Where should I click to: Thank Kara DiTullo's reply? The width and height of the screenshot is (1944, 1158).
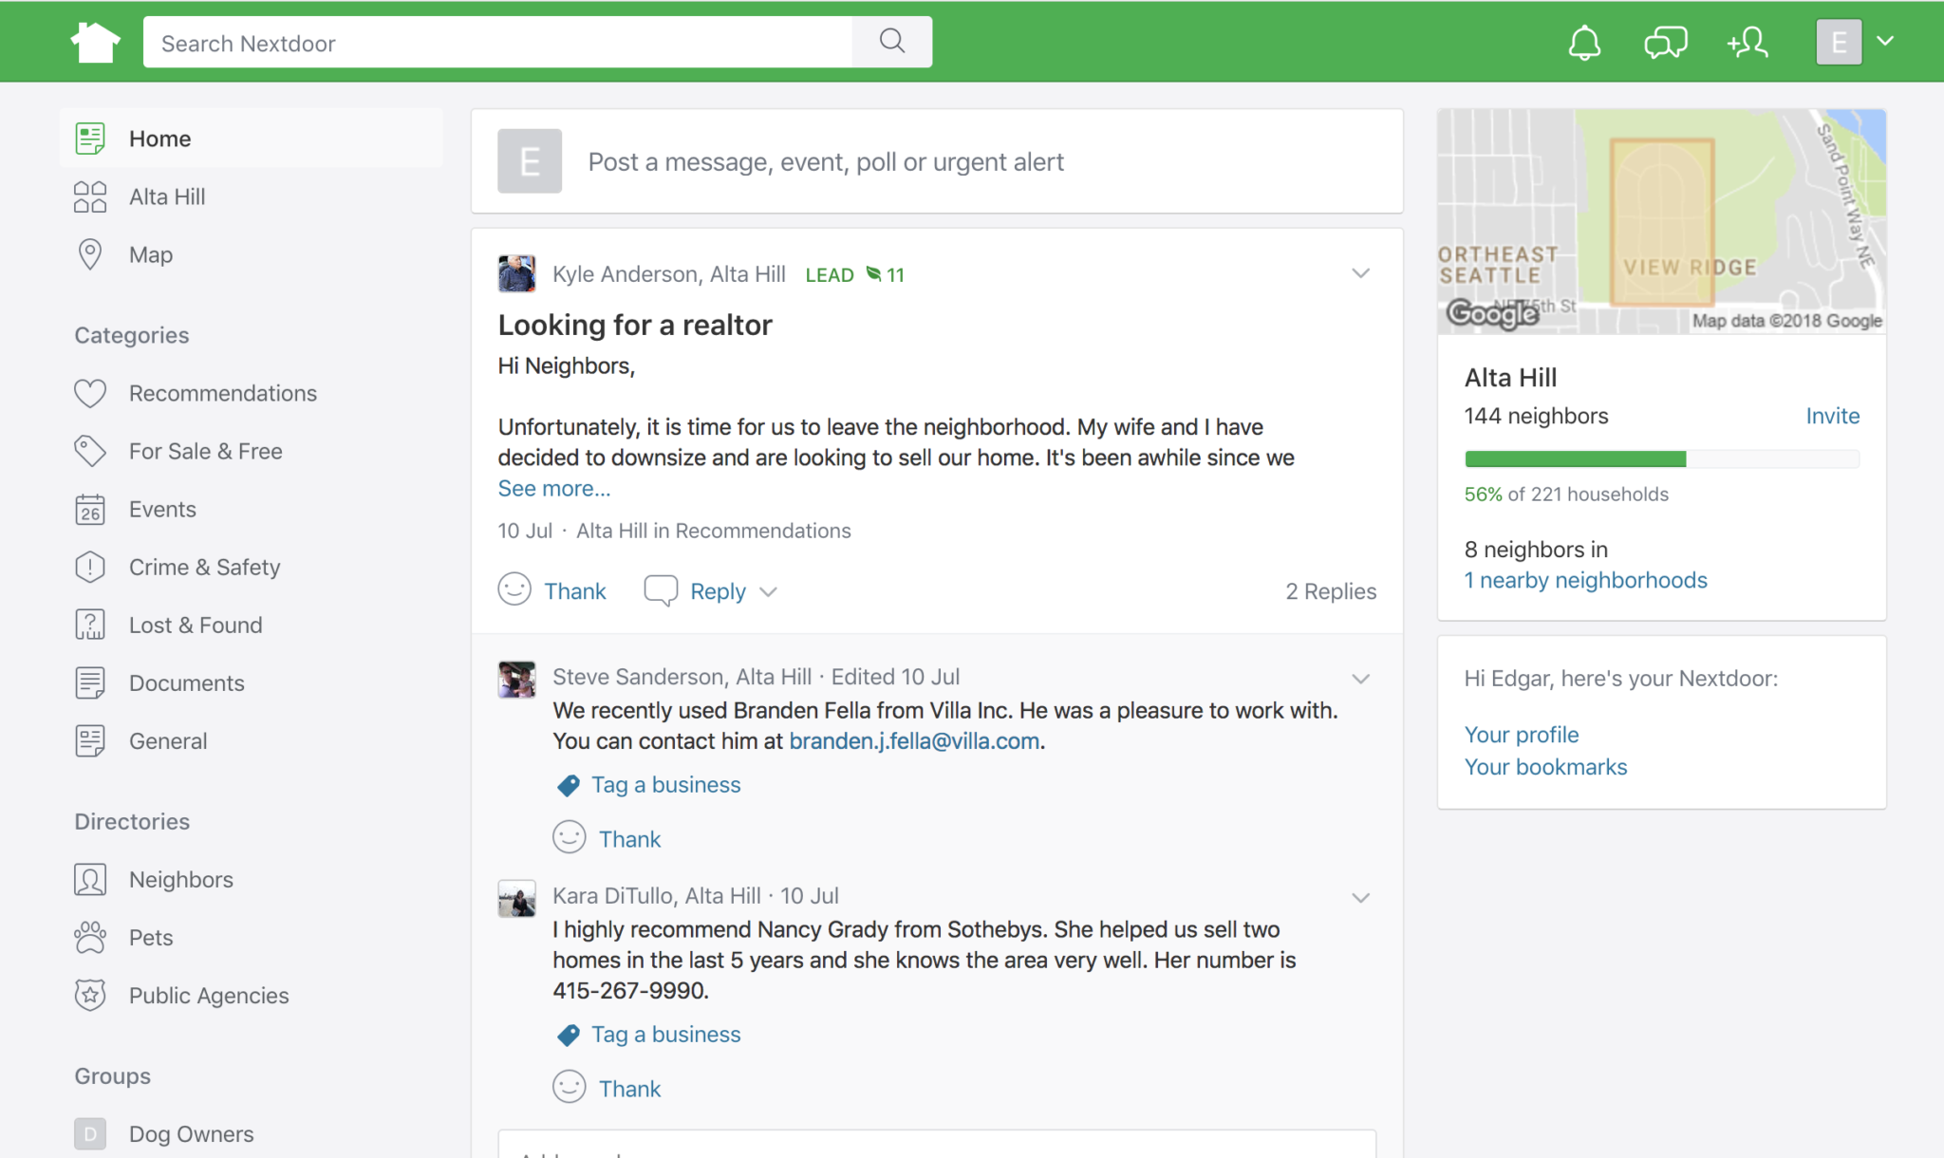tap(629, 1089)
